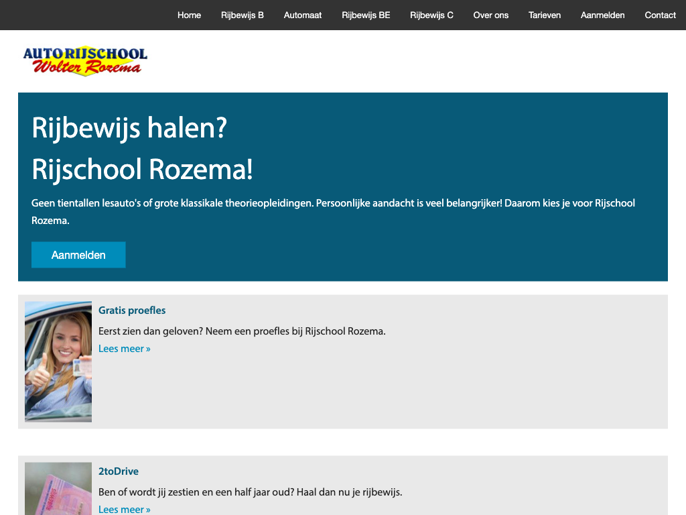Click the Gratis proefles description text
The width and height of the screenshot is (686, 515).
[242, 331]
